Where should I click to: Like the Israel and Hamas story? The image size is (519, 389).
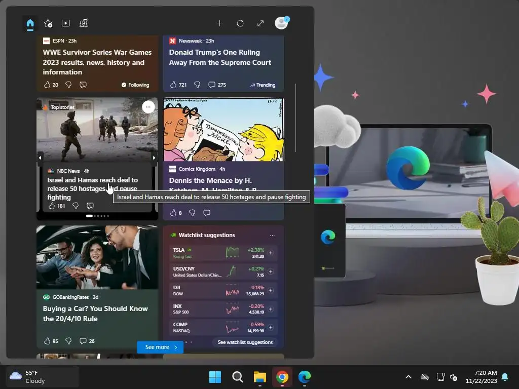[52, 206]
